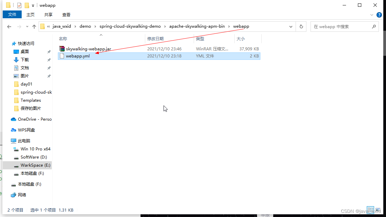Select the webapp.yml file
386x217 pixels.
(159, 56)
